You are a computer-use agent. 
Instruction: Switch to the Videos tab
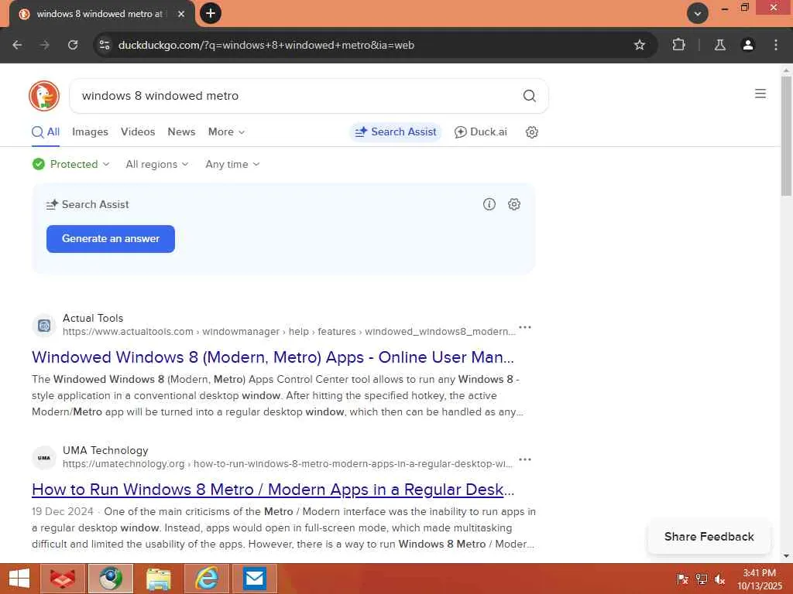138,131
